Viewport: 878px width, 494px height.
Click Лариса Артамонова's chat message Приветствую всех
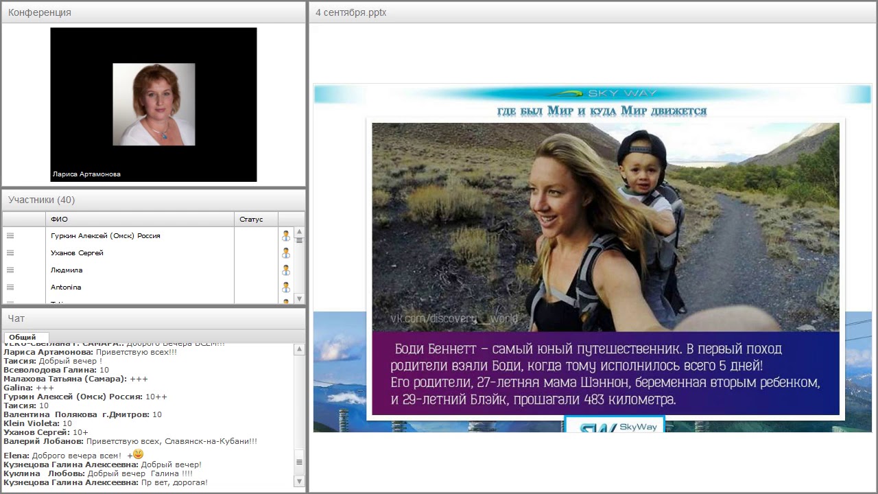(x=90, y=352)
